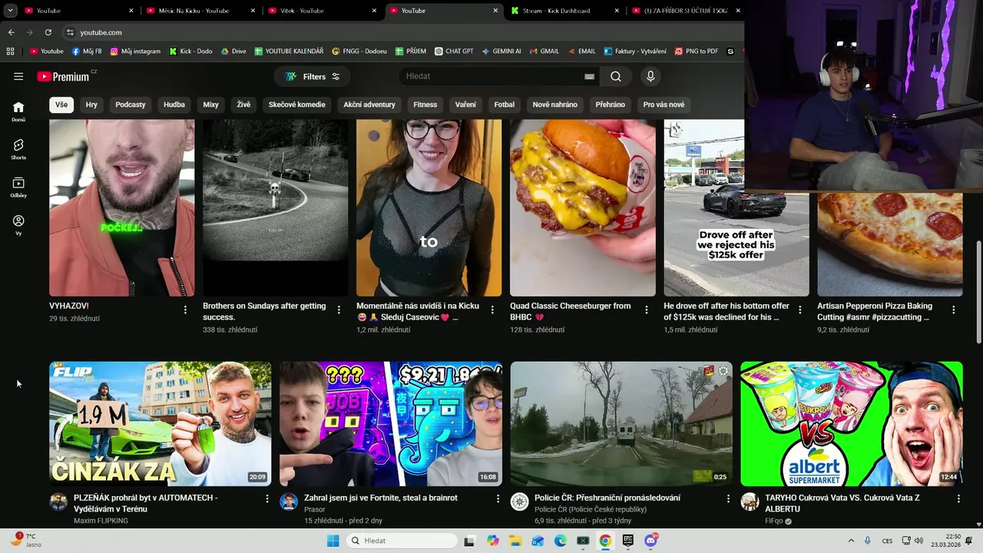
Task: View site information for youtube.com
Action: [70, 32]
